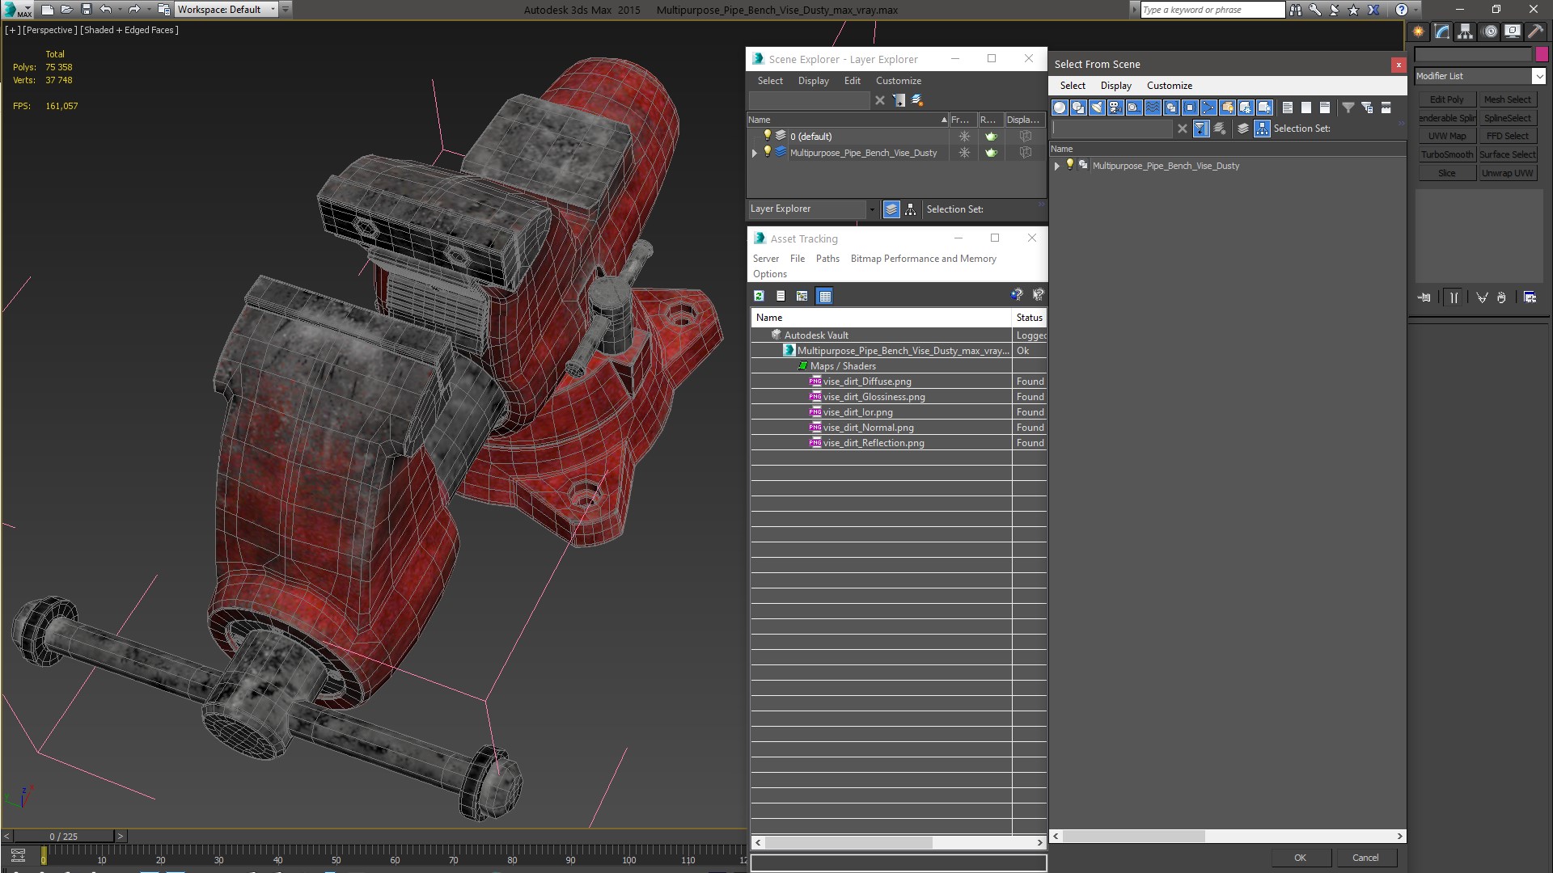This screenshot has width=1553, height=873.
Task: Open Customize menu in Select From Scene
Action: (x=1169, y=86)
